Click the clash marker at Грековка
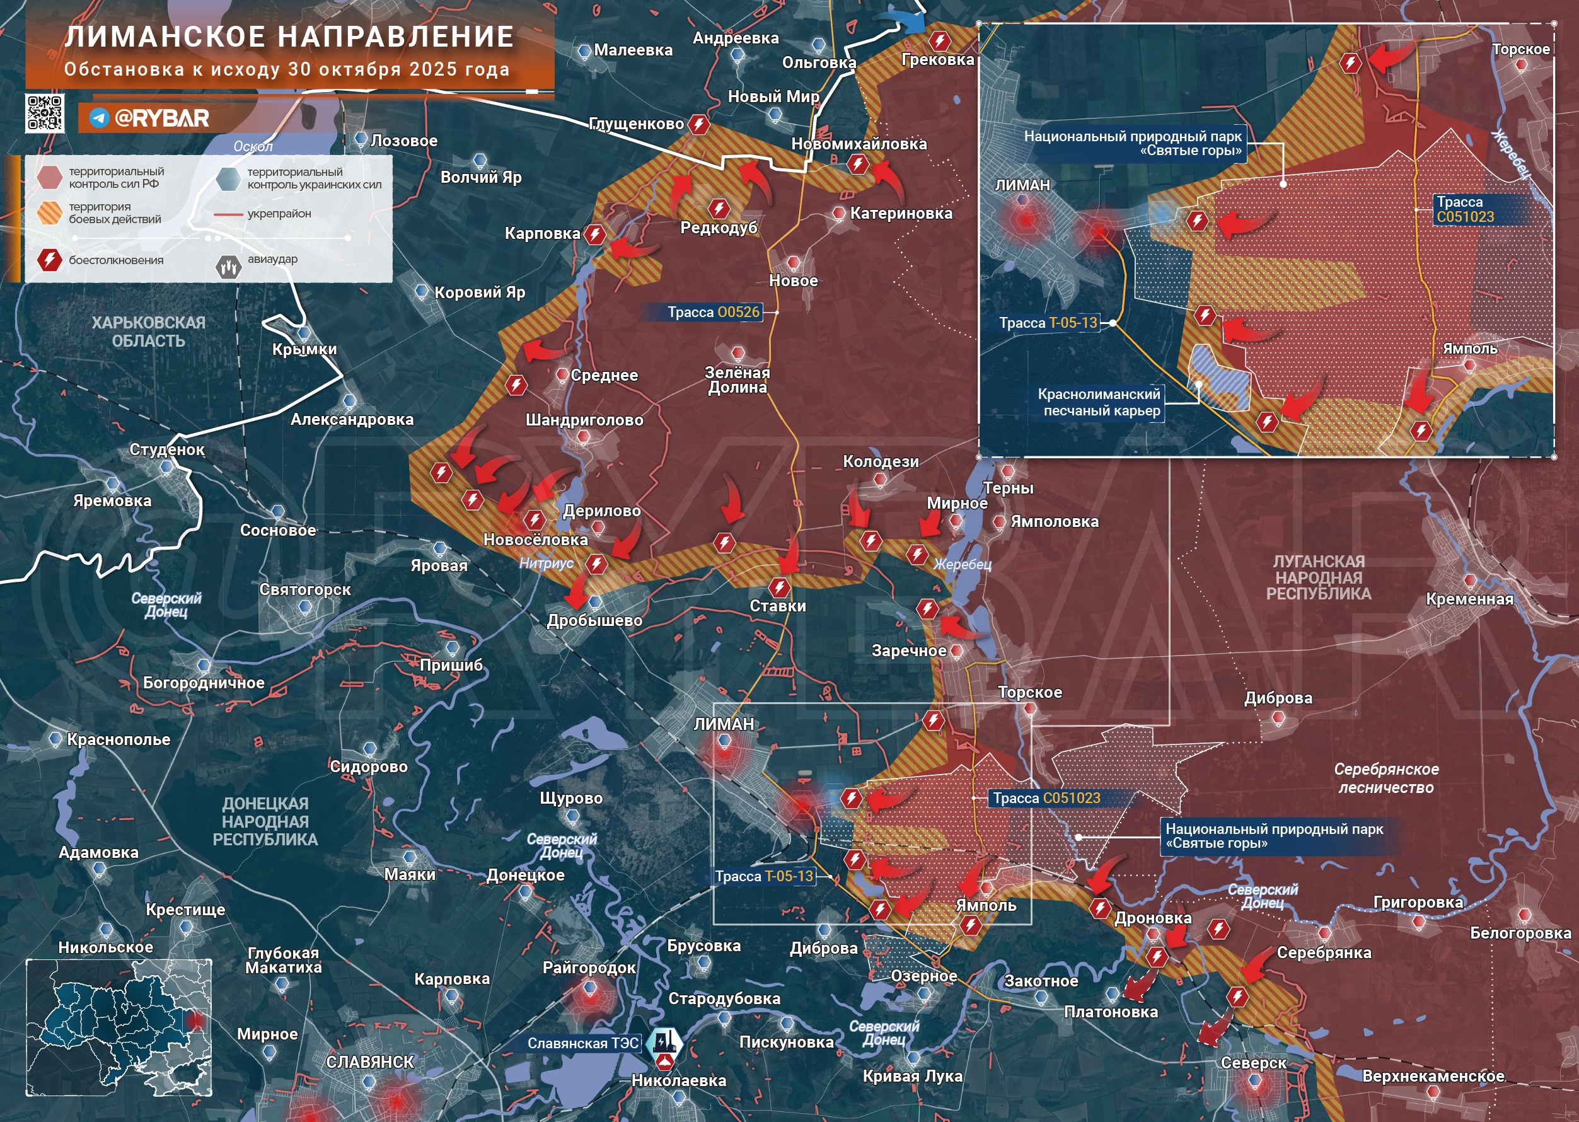Image resolution: width=1579 pixels, height=1122 pixels. 939,41
